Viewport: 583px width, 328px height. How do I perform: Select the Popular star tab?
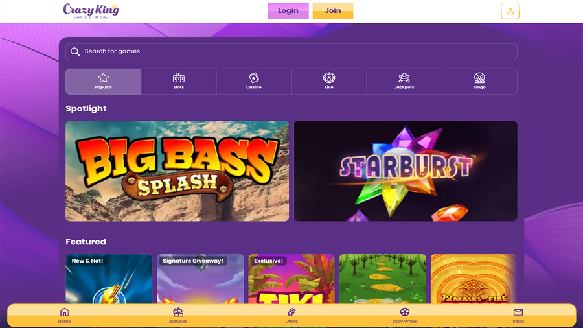click(104, 82)
